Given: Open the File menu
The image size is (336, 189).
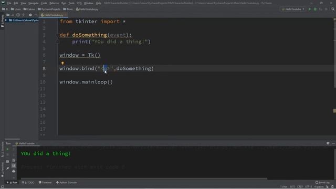Looking at the screenshot, I should (9, 3).
